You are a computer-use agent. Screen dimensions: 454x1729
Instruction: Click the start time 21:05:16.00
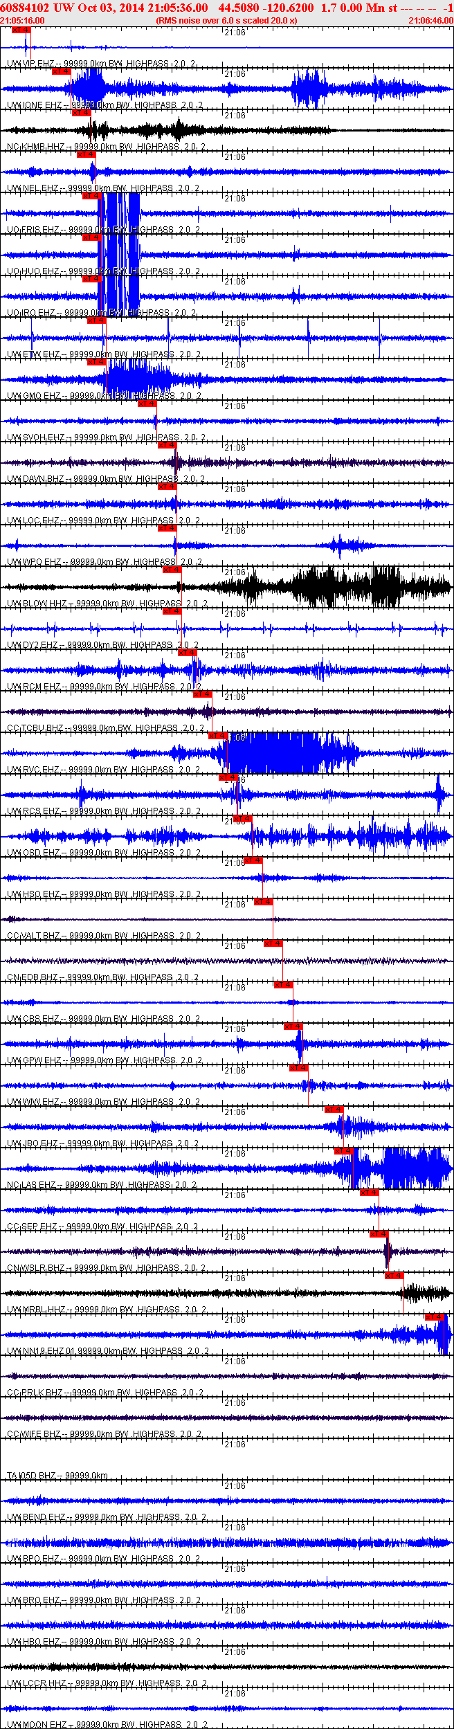pyautogui.click(x=22, y=21)
